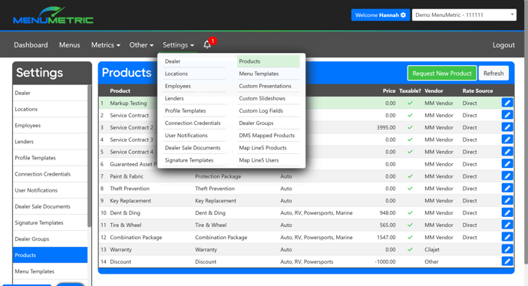Select Dealer in Settings dropdown

194,61
